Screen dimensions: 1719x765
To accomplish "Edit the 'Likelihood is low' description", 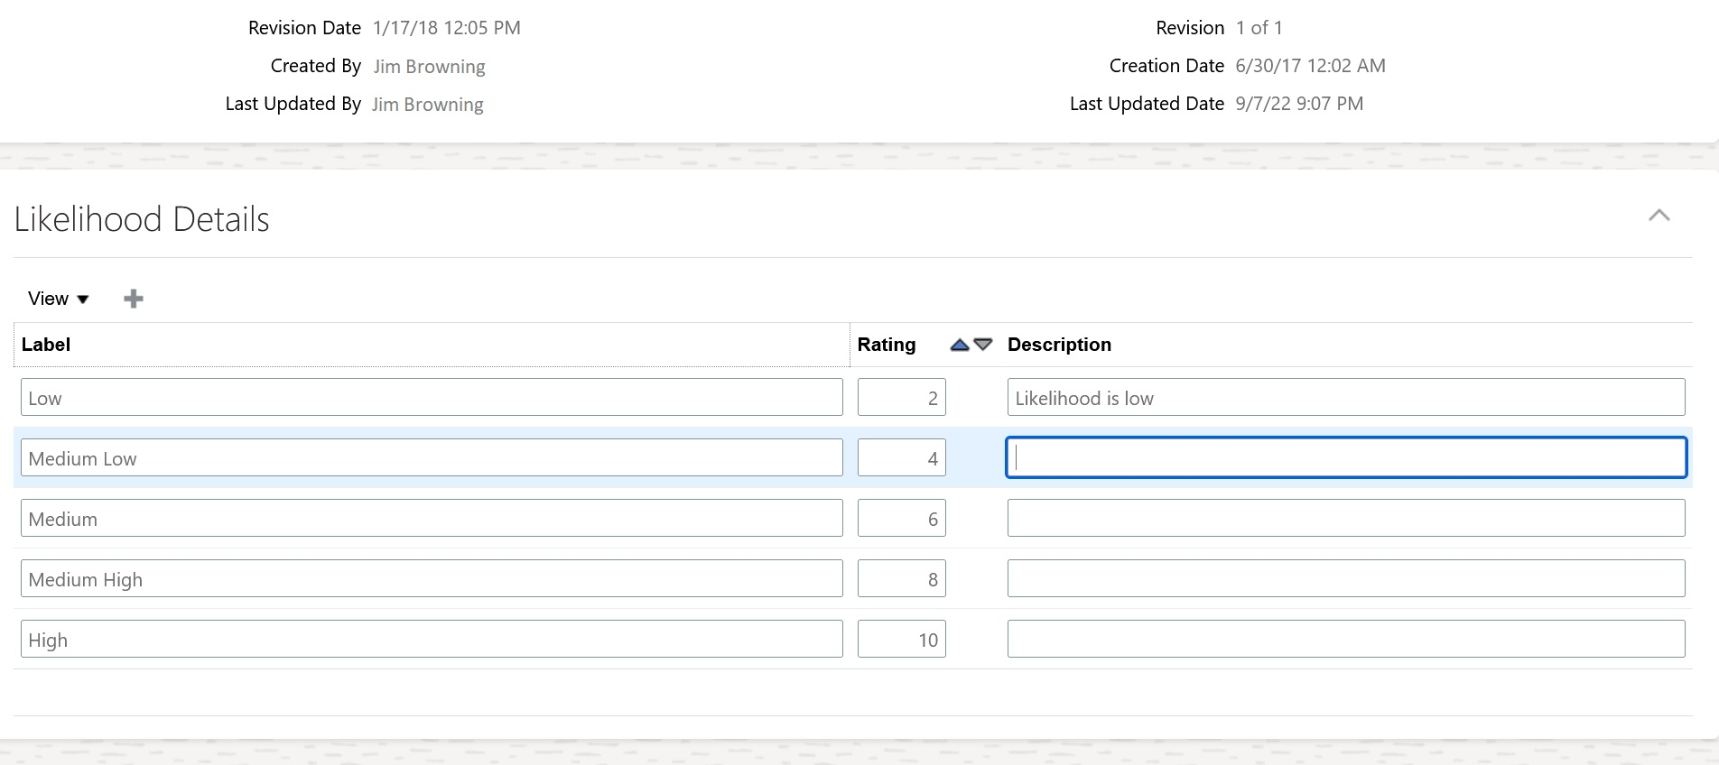I will click(x=1345, y=398).
